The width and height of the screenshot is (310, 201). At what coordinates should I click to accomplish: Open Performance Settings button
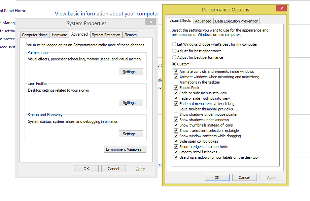[131, 72]
